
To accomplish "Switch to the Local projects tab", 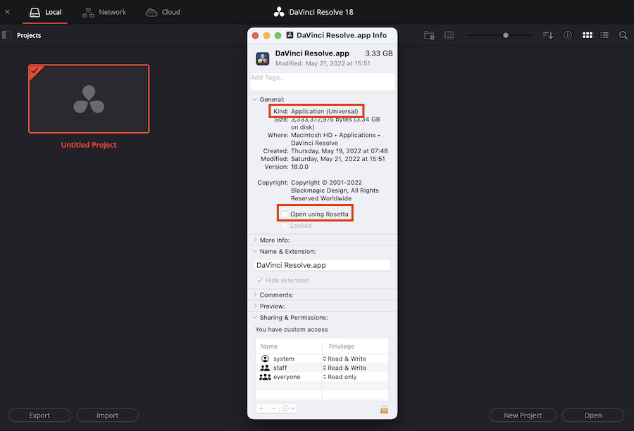I will click(x=45, y=12).
